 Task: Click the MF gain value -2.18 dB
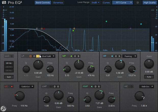(79, 73)
